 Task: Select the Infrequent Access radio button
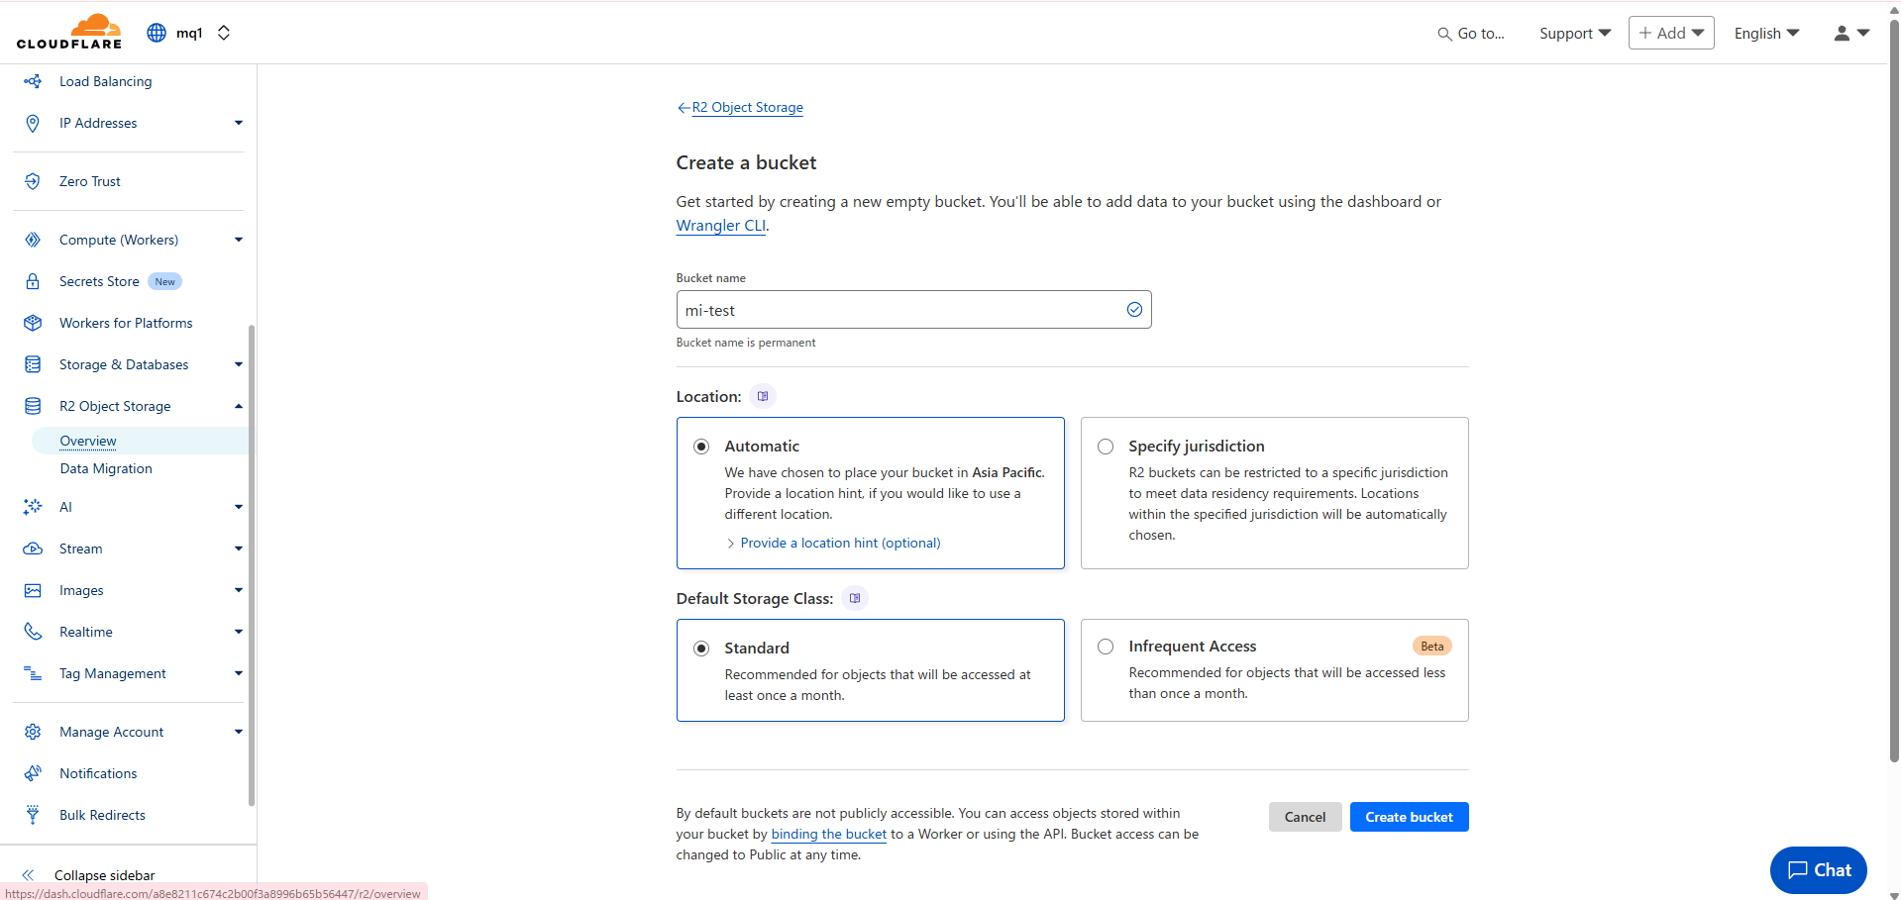pyautogui.click(x=1106, y=647)
